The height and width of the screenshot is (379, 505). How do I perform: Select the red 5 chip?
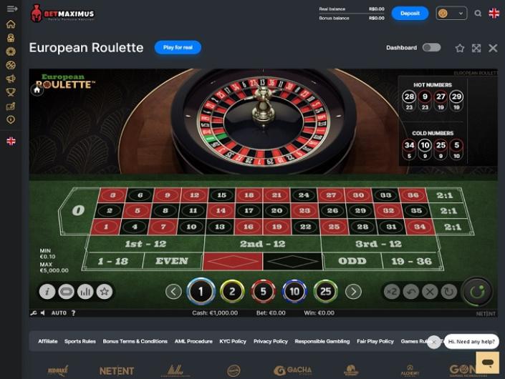pyautogui.click(x=263, y=292)
